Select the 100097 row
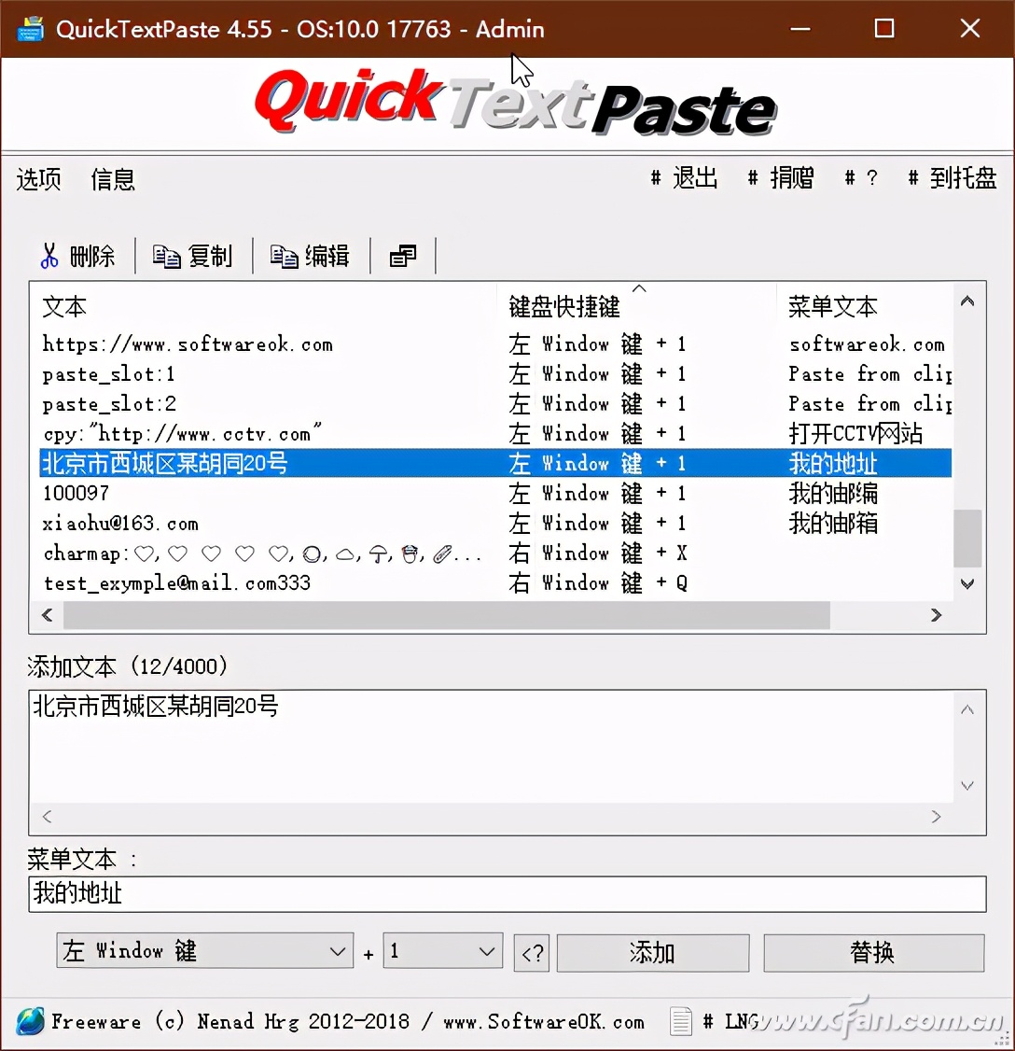Image resolution: width=1015 pixels, height=1051 pixels. coord(495,494)
